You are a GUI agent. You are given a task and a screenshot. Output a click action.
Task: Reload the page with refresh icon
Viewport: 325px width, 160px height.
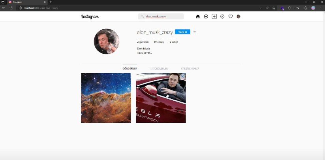point(11,8)
